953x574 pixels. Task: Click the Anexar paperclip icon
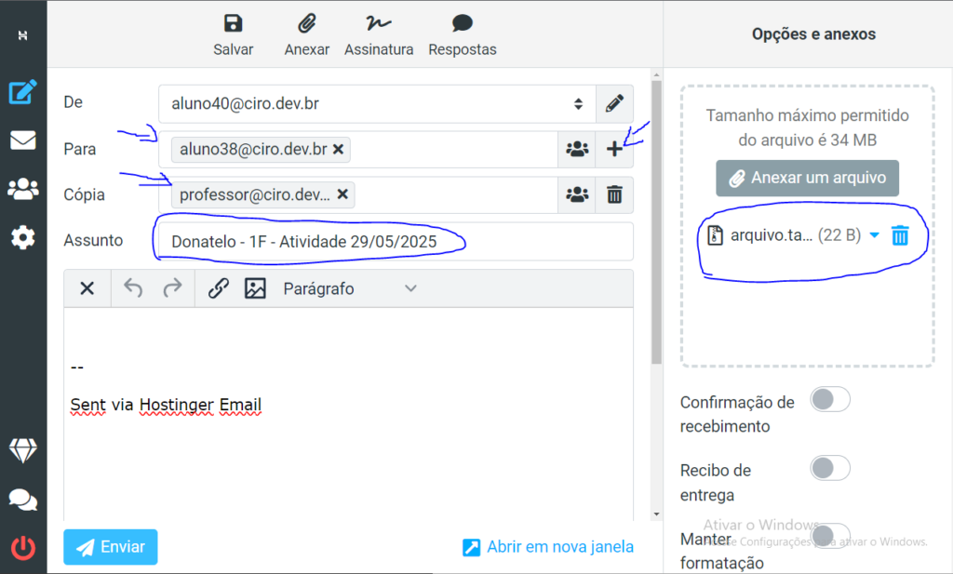(306, 25)
